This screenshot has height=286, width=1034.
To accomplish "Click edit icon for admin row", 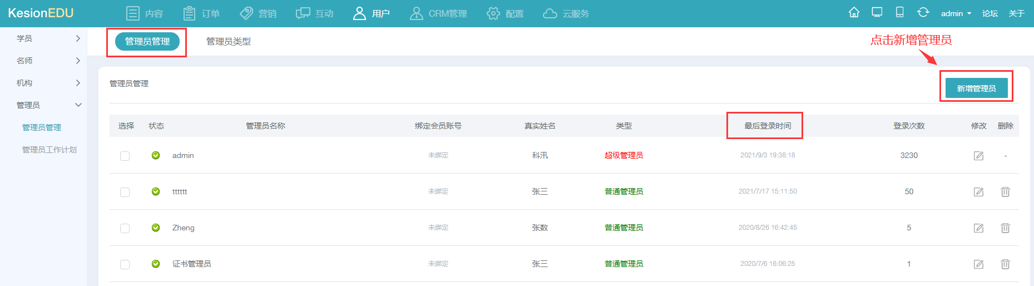I will pyautogui.click(x=978, y=156).
